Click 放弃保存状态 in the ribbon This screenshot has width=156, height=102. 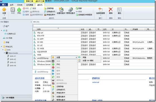(36, 15)
